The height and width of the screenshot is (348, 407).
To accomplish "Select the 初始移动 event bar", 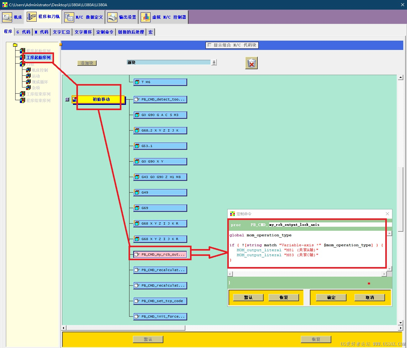I will (98, 100).
